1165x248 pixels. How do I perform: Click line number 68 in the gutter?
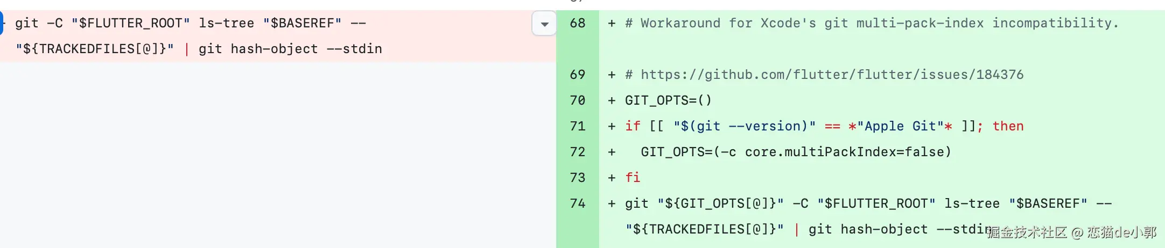(x=577, y=23)
